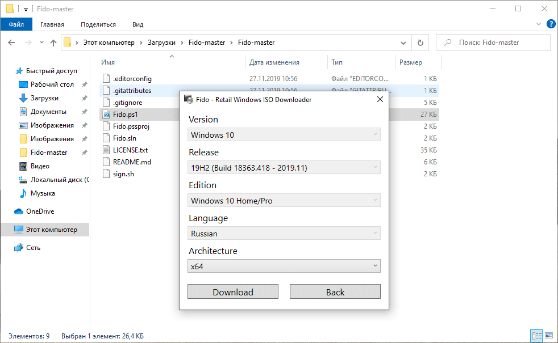Click the OneDrive icon in the sidebar
The width and height of the screenshot is (558, 343).
(x=18, y=211)
